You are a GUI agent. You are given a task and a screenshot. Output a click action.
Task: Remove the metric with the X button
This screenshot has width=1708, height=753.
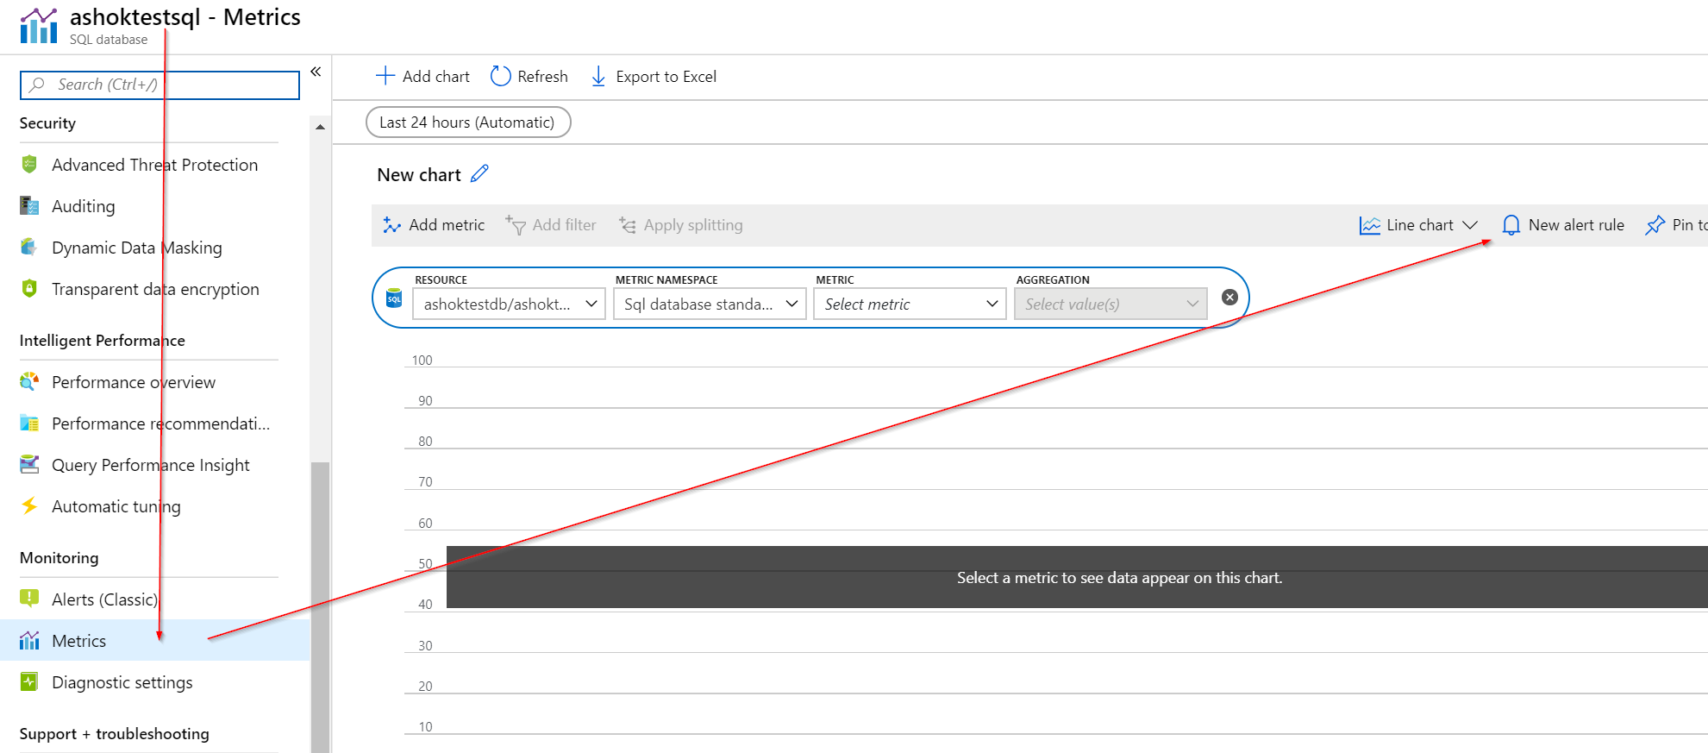tap(1229, 297)
